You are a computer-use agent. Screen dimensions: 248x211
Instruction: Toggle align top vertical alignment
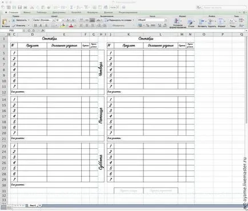click(x=81, y=20)
